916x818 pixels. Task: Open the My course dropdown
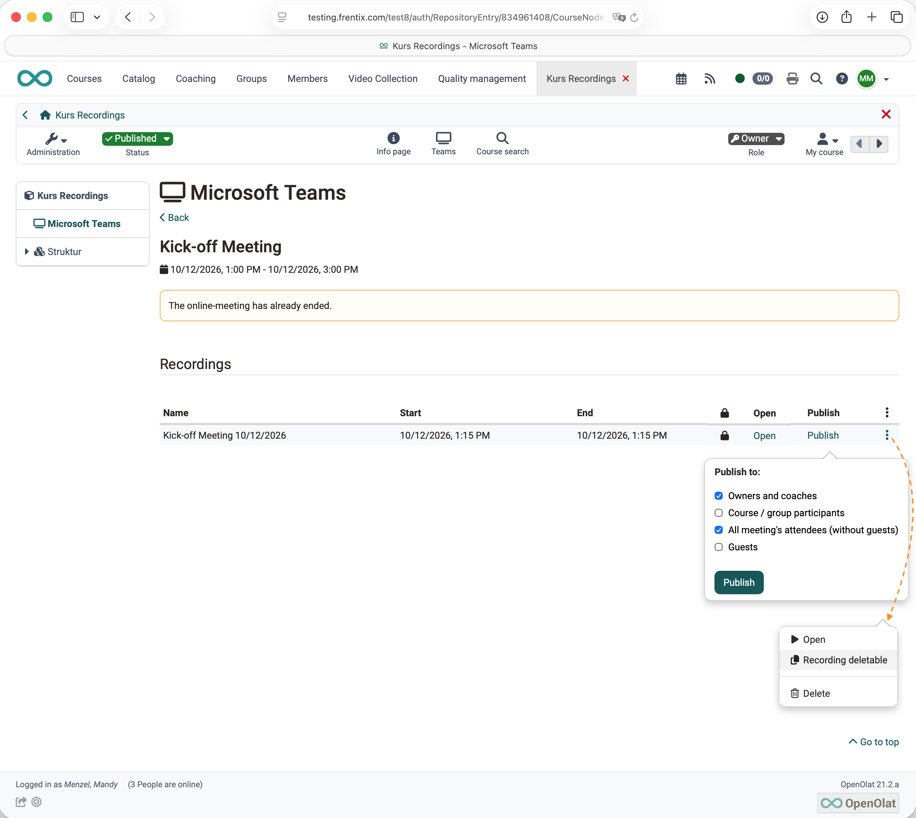click(824, 144)
